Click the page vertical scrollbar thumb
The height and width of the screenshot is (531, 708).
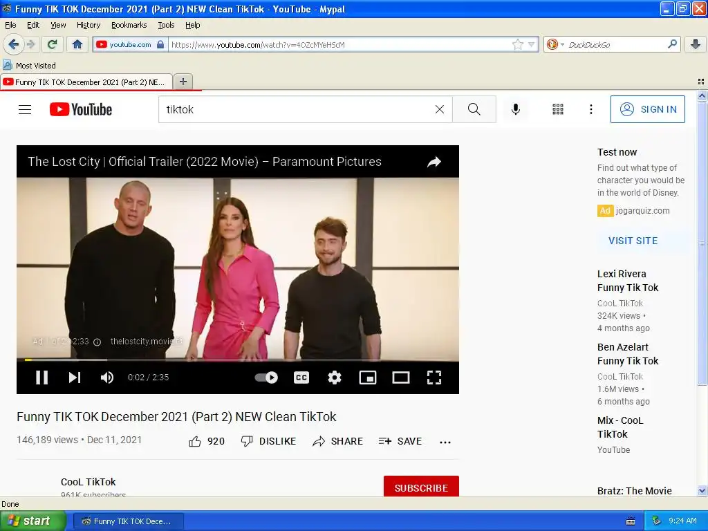click(x=702, y=243)
